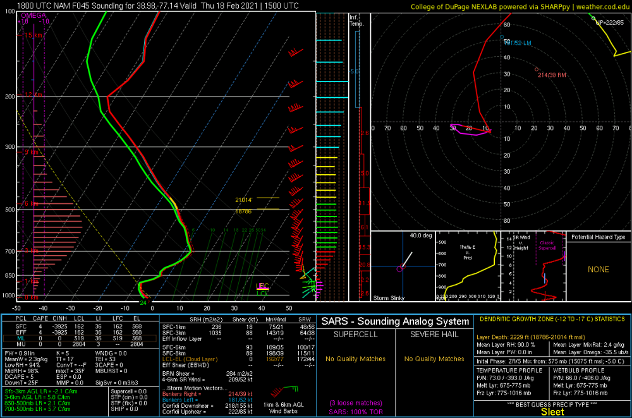Open the SR Wind v. Height inset
Image resolution: width=632 pixels, height=418 pixels.
click(x=533, y=266)
